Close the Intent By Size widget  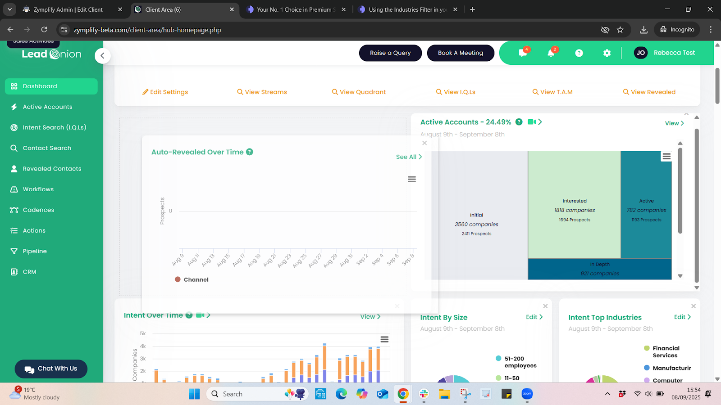click(545, 306)
